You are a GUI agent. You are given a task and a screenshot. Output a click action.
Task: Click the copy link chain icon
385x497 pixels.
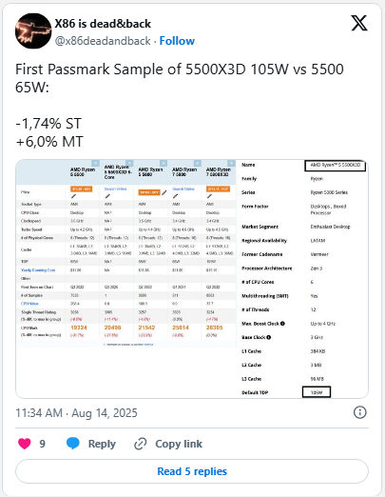tap(140, 444)
